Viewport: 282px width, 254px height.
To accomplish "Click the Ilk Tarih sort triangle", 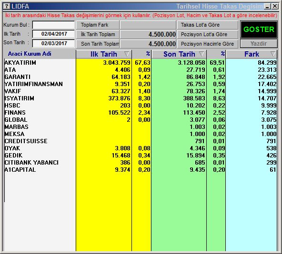I will (x=127, y=54).
